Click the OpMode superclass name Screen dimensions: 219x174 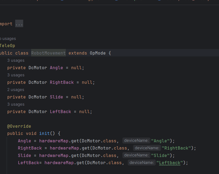tap(98, 53)
